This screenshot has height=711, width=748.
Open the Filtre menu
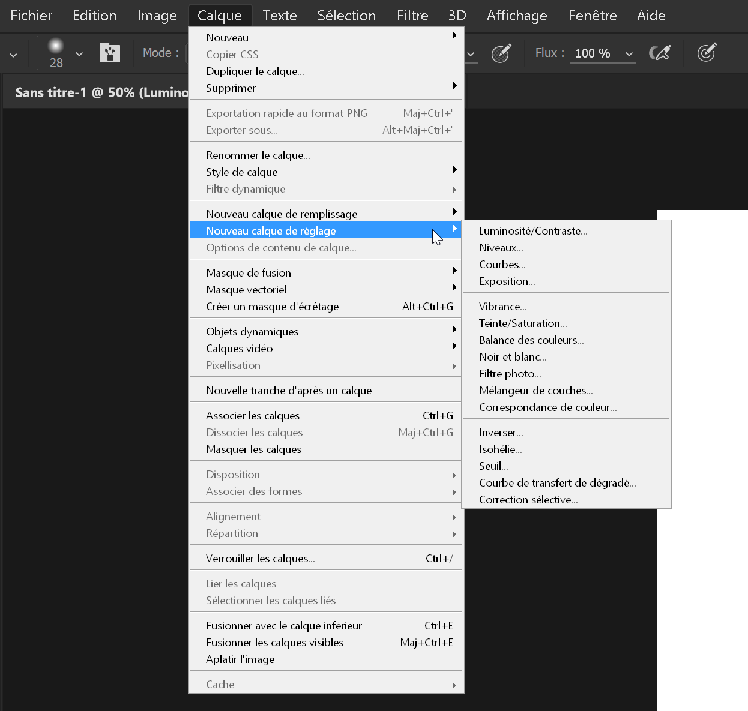(412, 16)
